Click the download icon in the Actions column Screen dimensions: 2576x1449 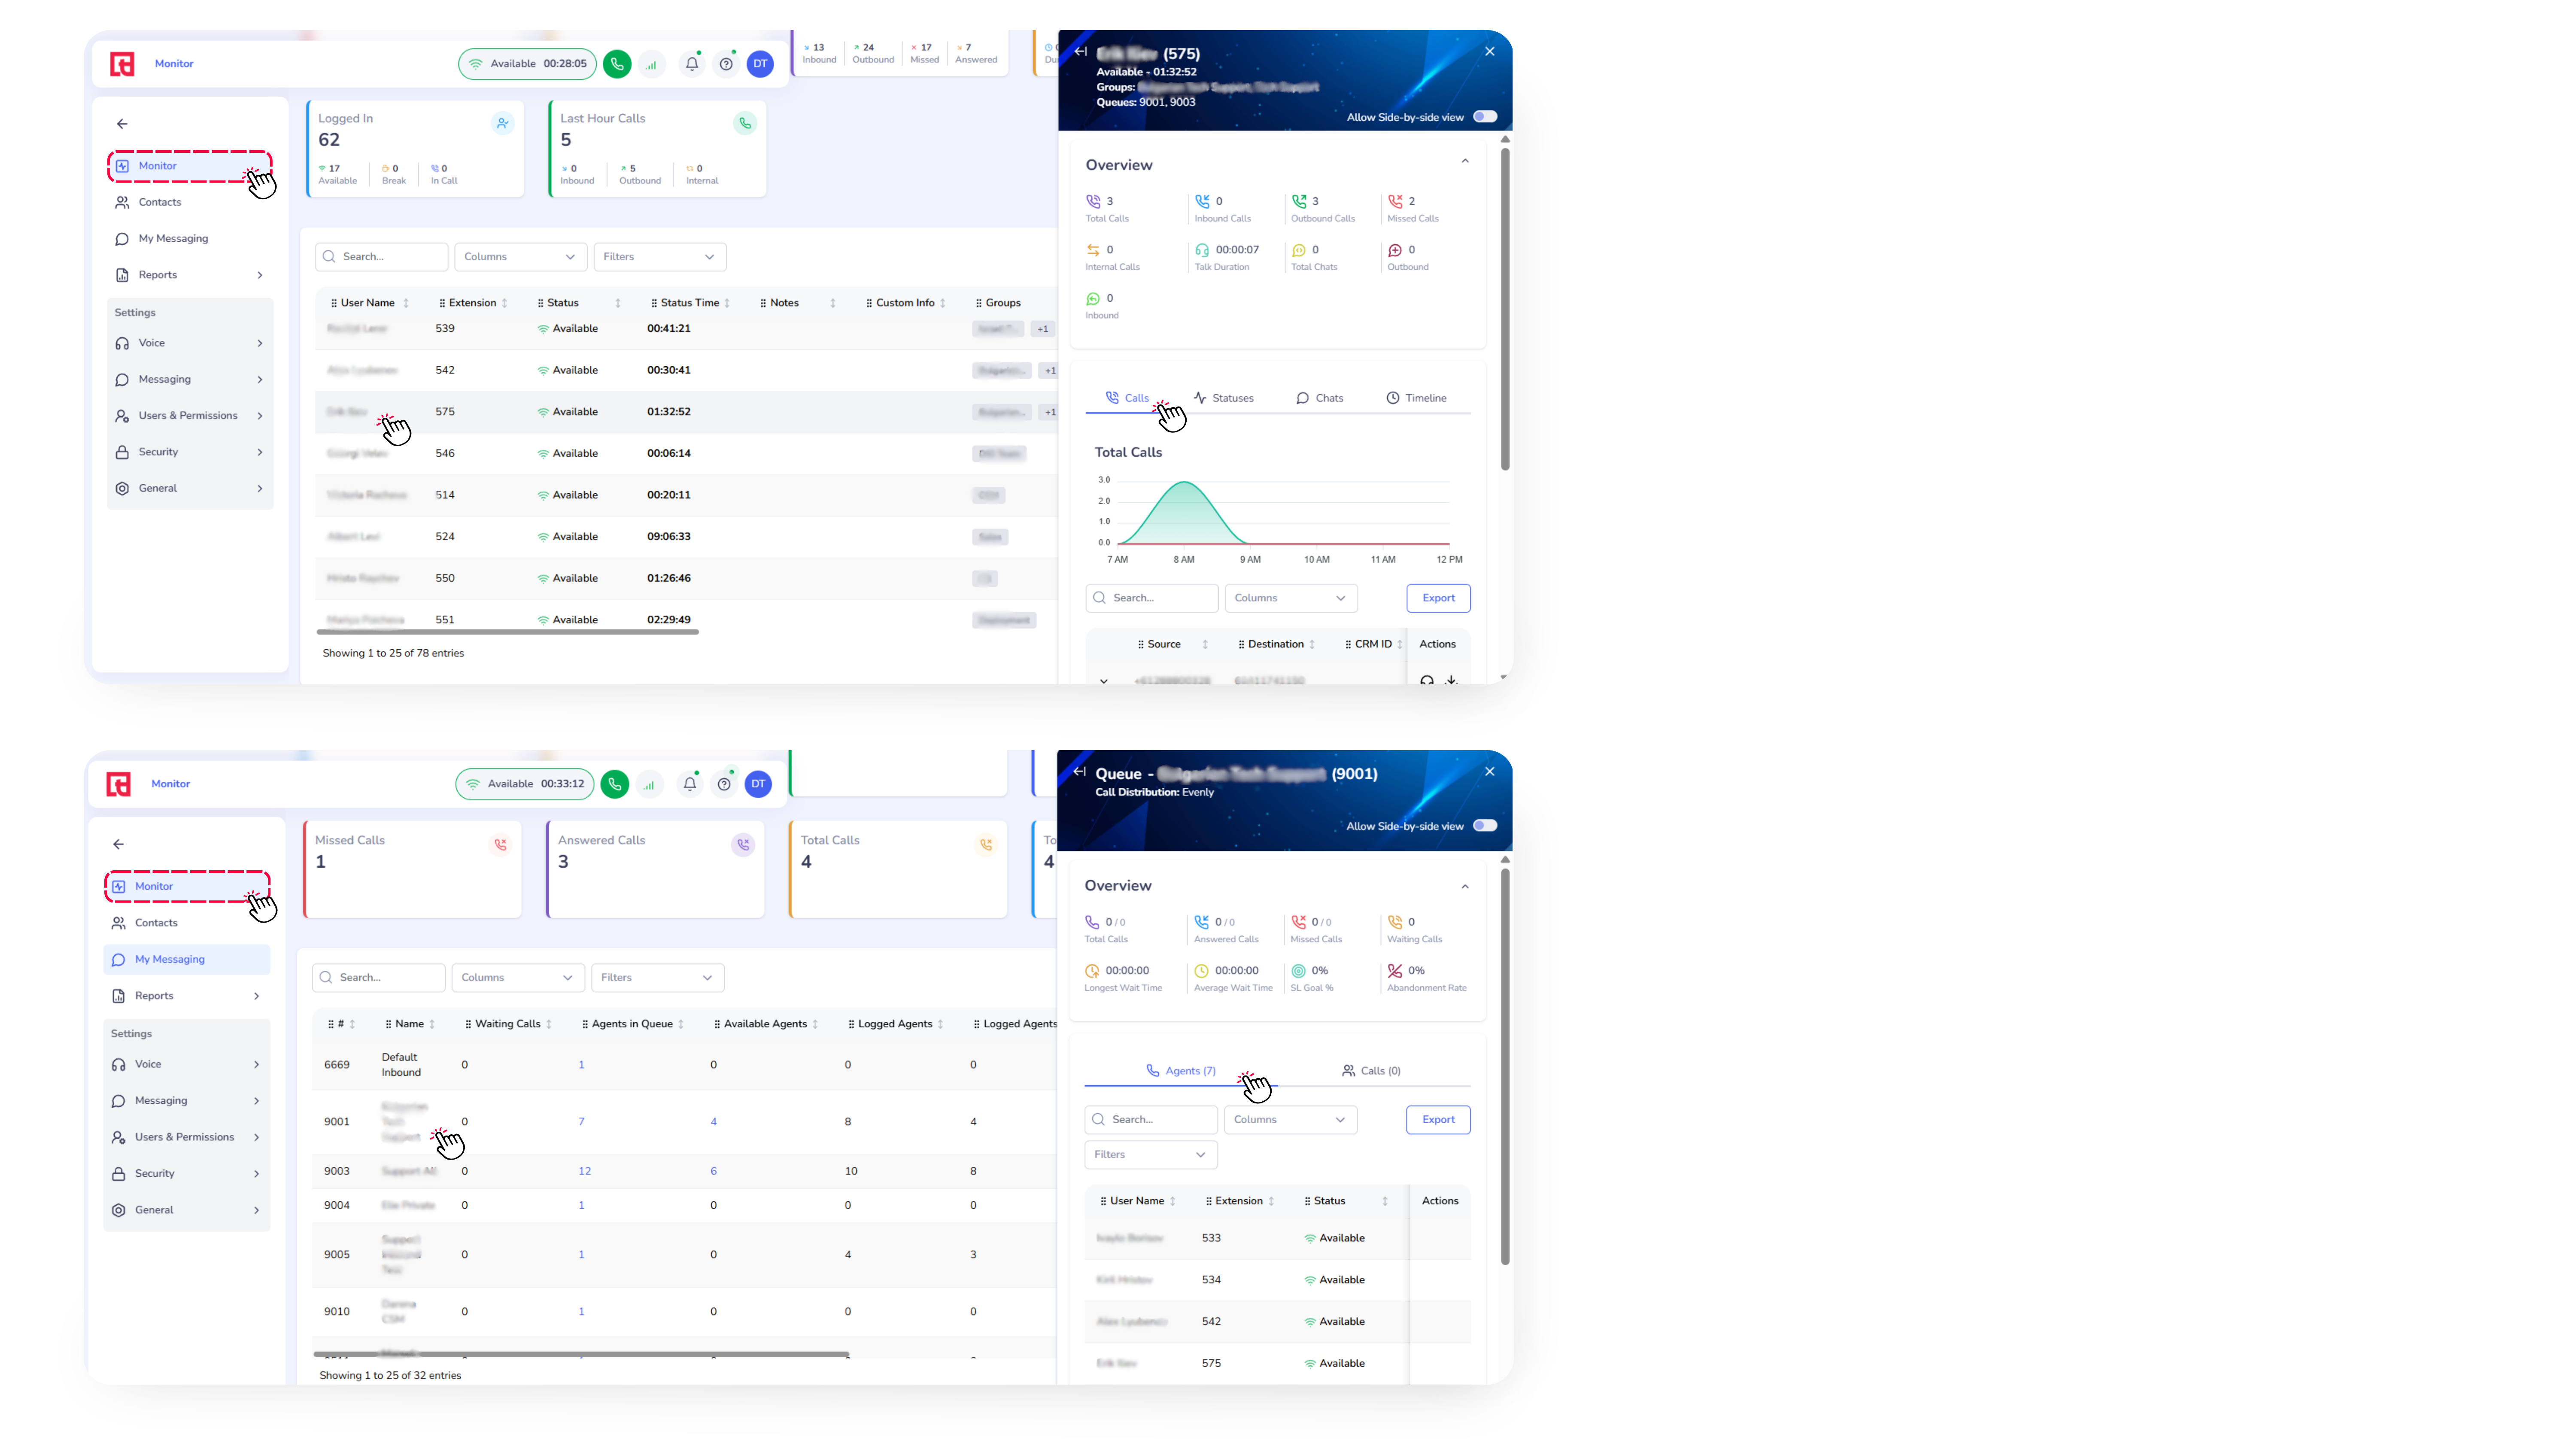1451,680
